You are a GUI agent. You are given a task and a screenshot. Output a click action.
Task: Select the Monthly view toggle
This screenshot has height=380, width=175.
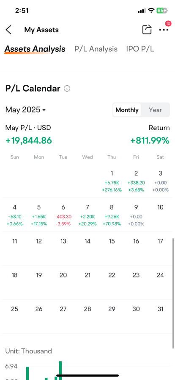tap(127, 110)
